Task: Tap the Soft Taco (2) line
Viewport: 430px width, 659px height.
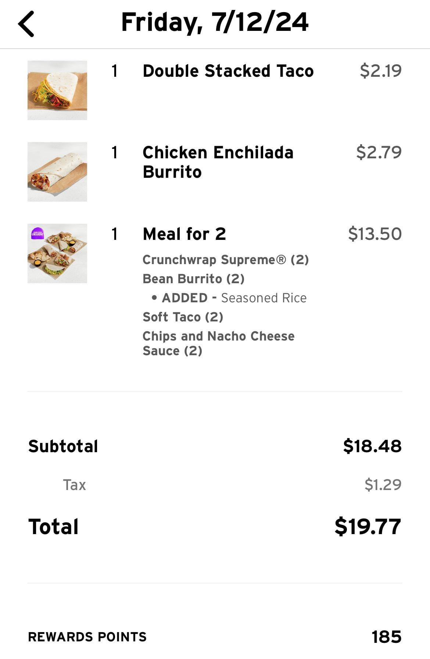Action: click(x=183, y=317)
